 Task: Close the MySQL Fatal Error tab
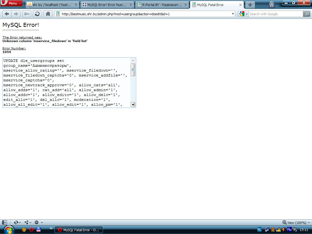(x=240, y=5)
